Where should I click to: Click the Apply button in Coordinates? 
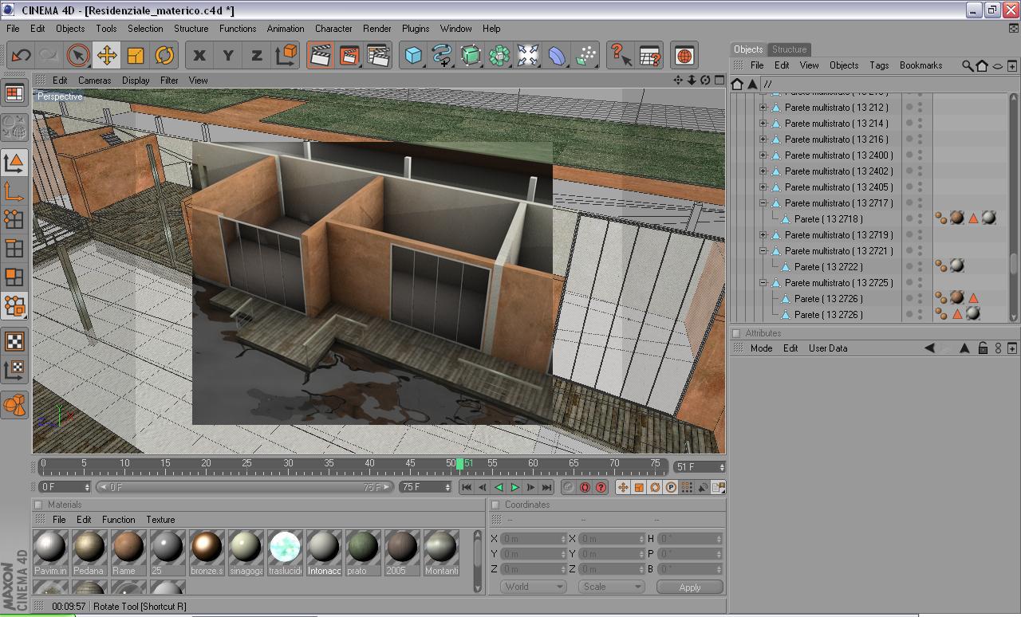689,587
